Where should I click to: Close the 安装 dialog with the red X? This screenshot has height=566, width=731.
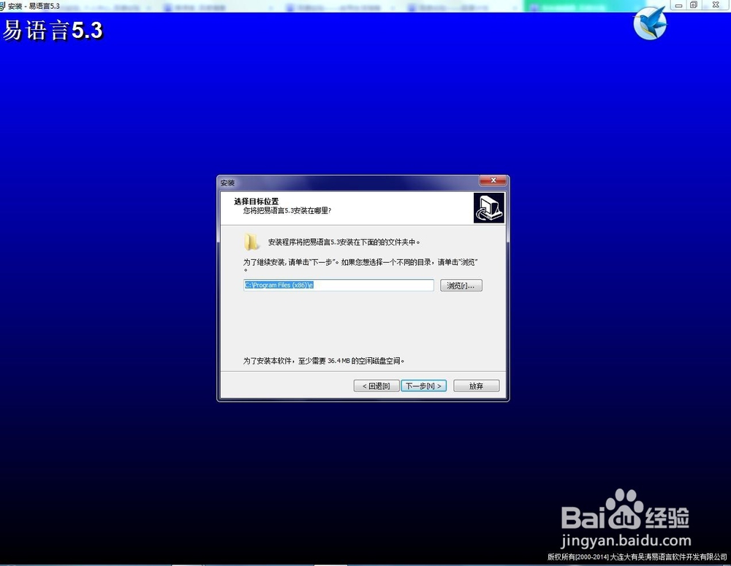493,180
